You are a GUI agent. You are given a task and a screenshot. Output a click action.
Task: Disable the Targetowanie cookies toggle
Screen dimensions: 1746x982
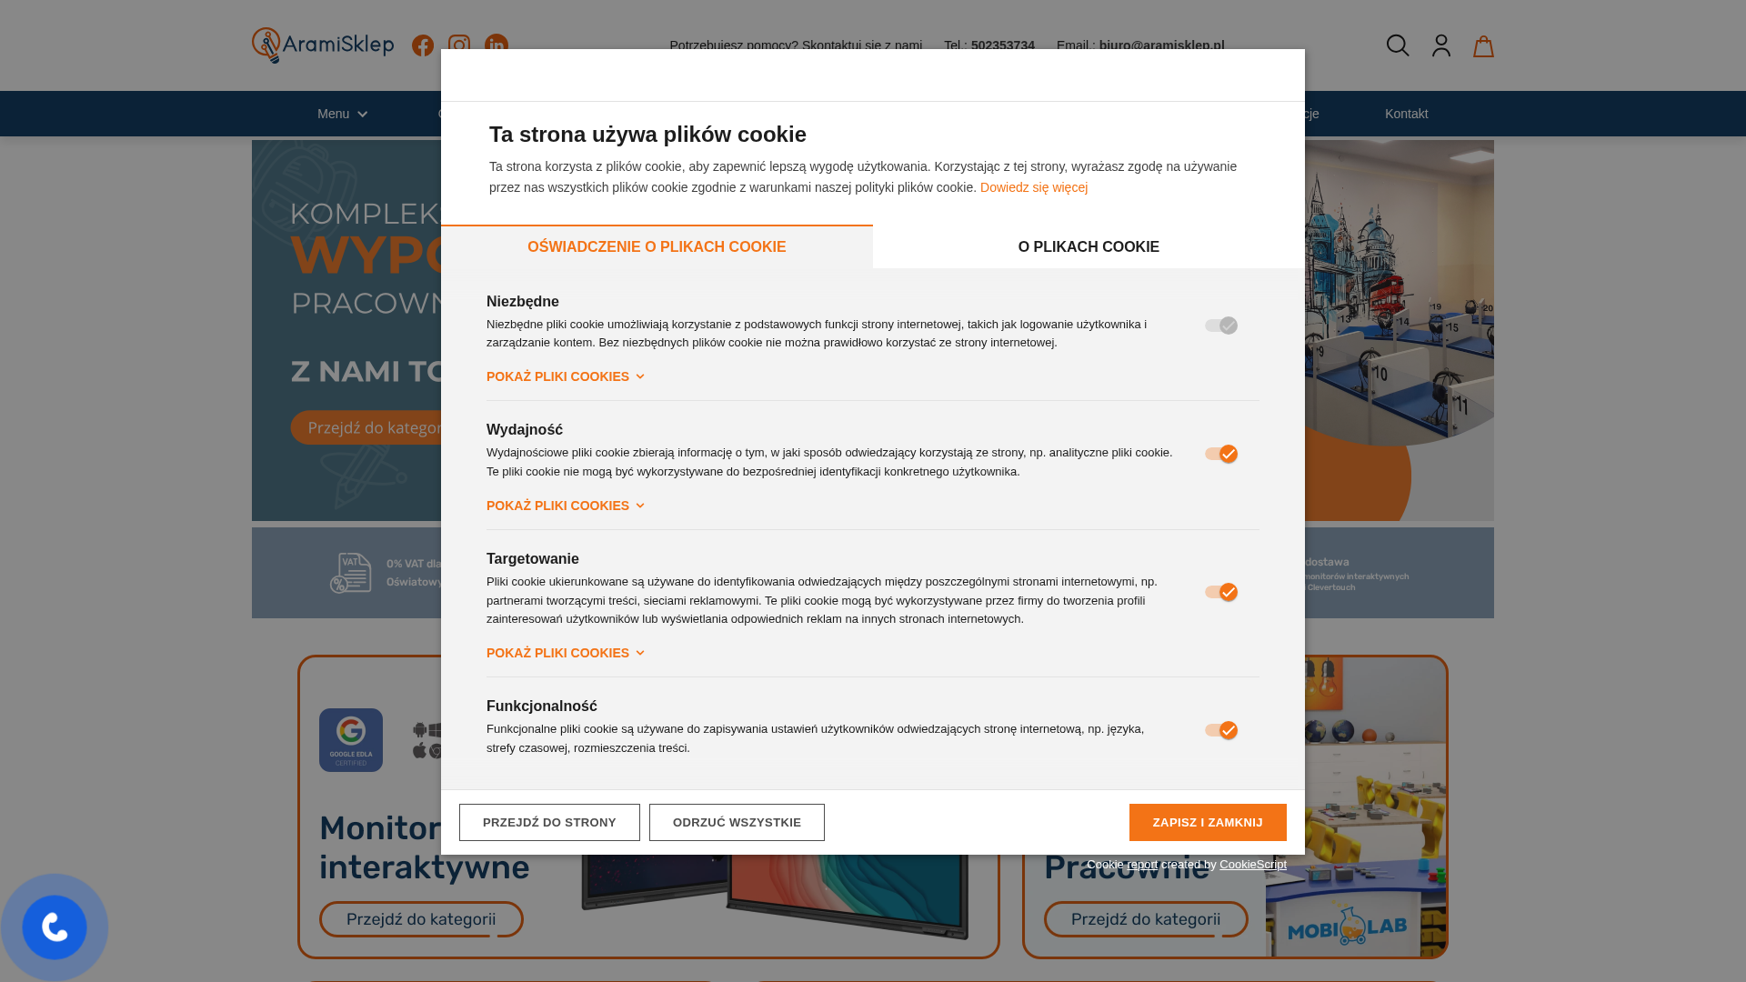pyautogui.click(x=1221, y=592)
